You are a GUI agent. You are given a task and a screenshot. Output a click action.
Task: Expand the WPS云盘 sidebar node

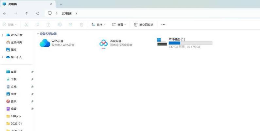click(x=2, y=35)
